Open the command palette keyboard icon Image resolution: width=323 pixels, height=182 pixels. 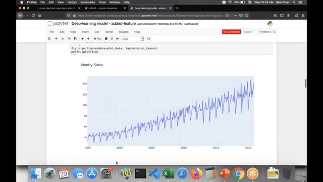point(149,38)
